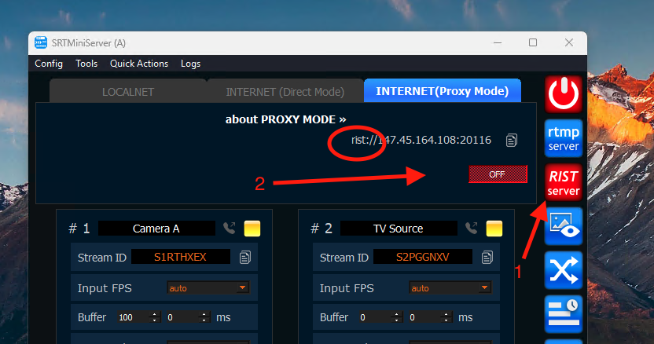This screenshot has height=344, width=654.
Task: Toggle the proxy mode OFF switch
Action: [497, 174]
